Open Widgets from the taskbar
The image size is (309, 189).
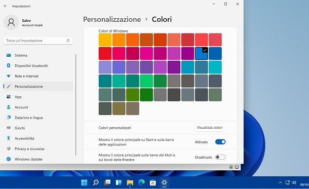click(x=119, y=182)
